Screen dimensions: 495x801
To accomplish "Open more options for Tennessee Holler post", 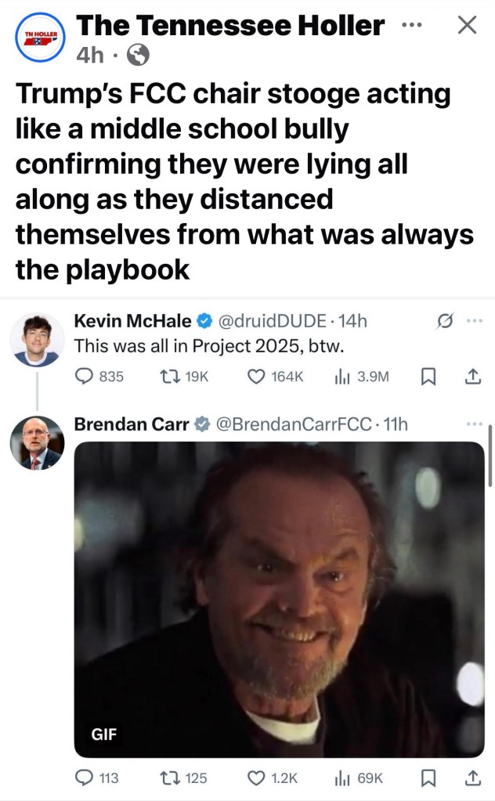I will [x=410, y=24].
